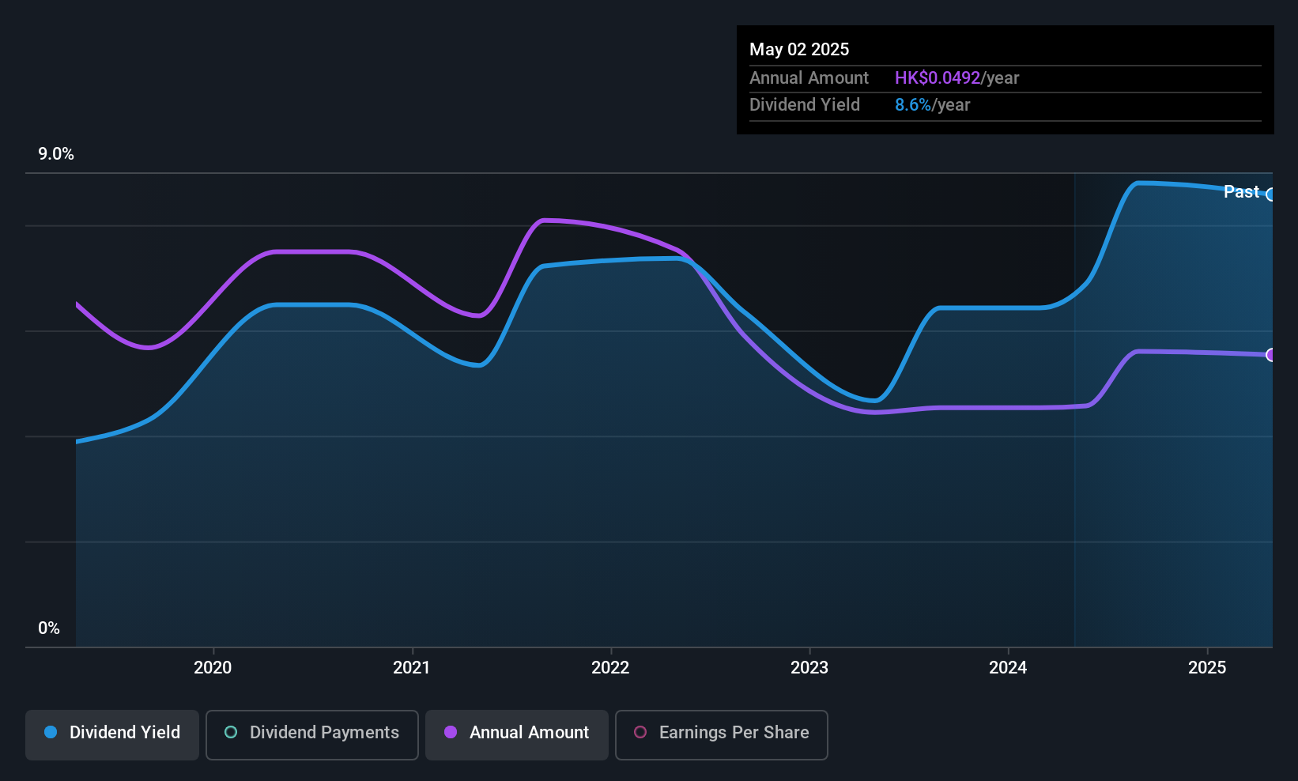The height and width of the screenshot is (781, 1298).
Task: Click the 2023 x-axis label
Action: click(x=809, y=667)
